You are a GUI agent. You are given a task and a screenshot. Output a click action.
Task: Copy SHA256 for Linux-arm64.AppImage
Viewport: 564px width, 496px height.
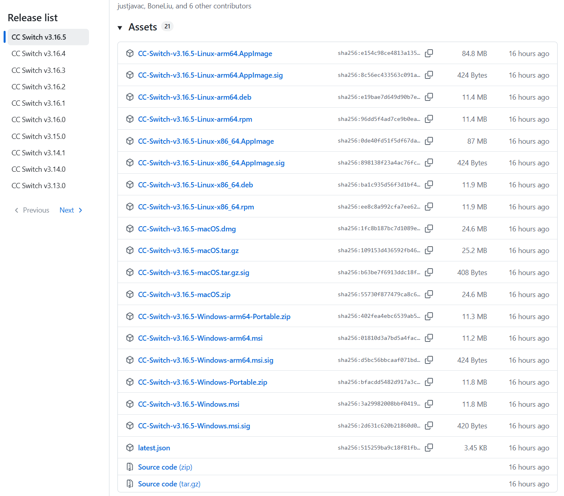429,53
